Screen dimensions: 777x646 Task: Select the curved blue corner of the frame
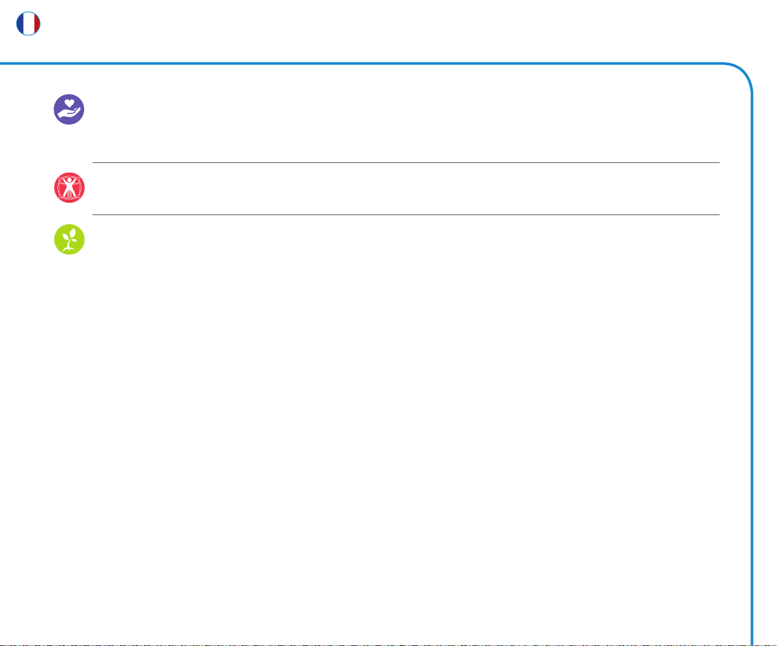pyautogui.click(x=742, y=73)
